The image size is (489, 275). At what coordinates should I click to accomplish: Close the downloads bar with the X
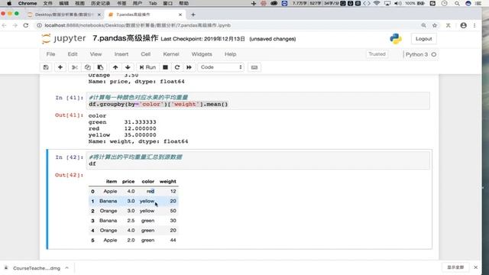click(475, 267)
